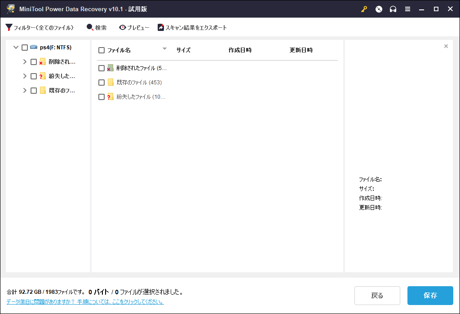Select the 既存のファイル (453) checkbox
Image resolution: width=460 pixels, height=314 pixels.
tap(102, 82)
